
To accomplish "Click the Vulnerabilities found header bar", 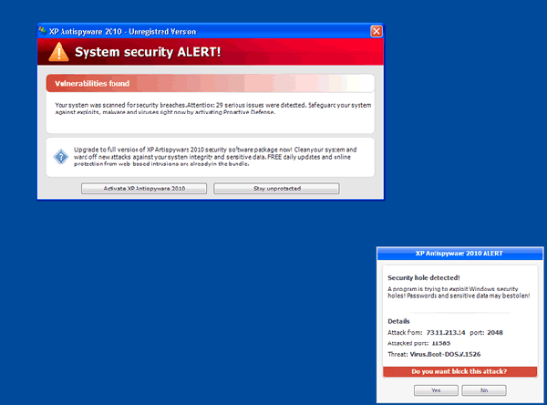I will 210,84.
